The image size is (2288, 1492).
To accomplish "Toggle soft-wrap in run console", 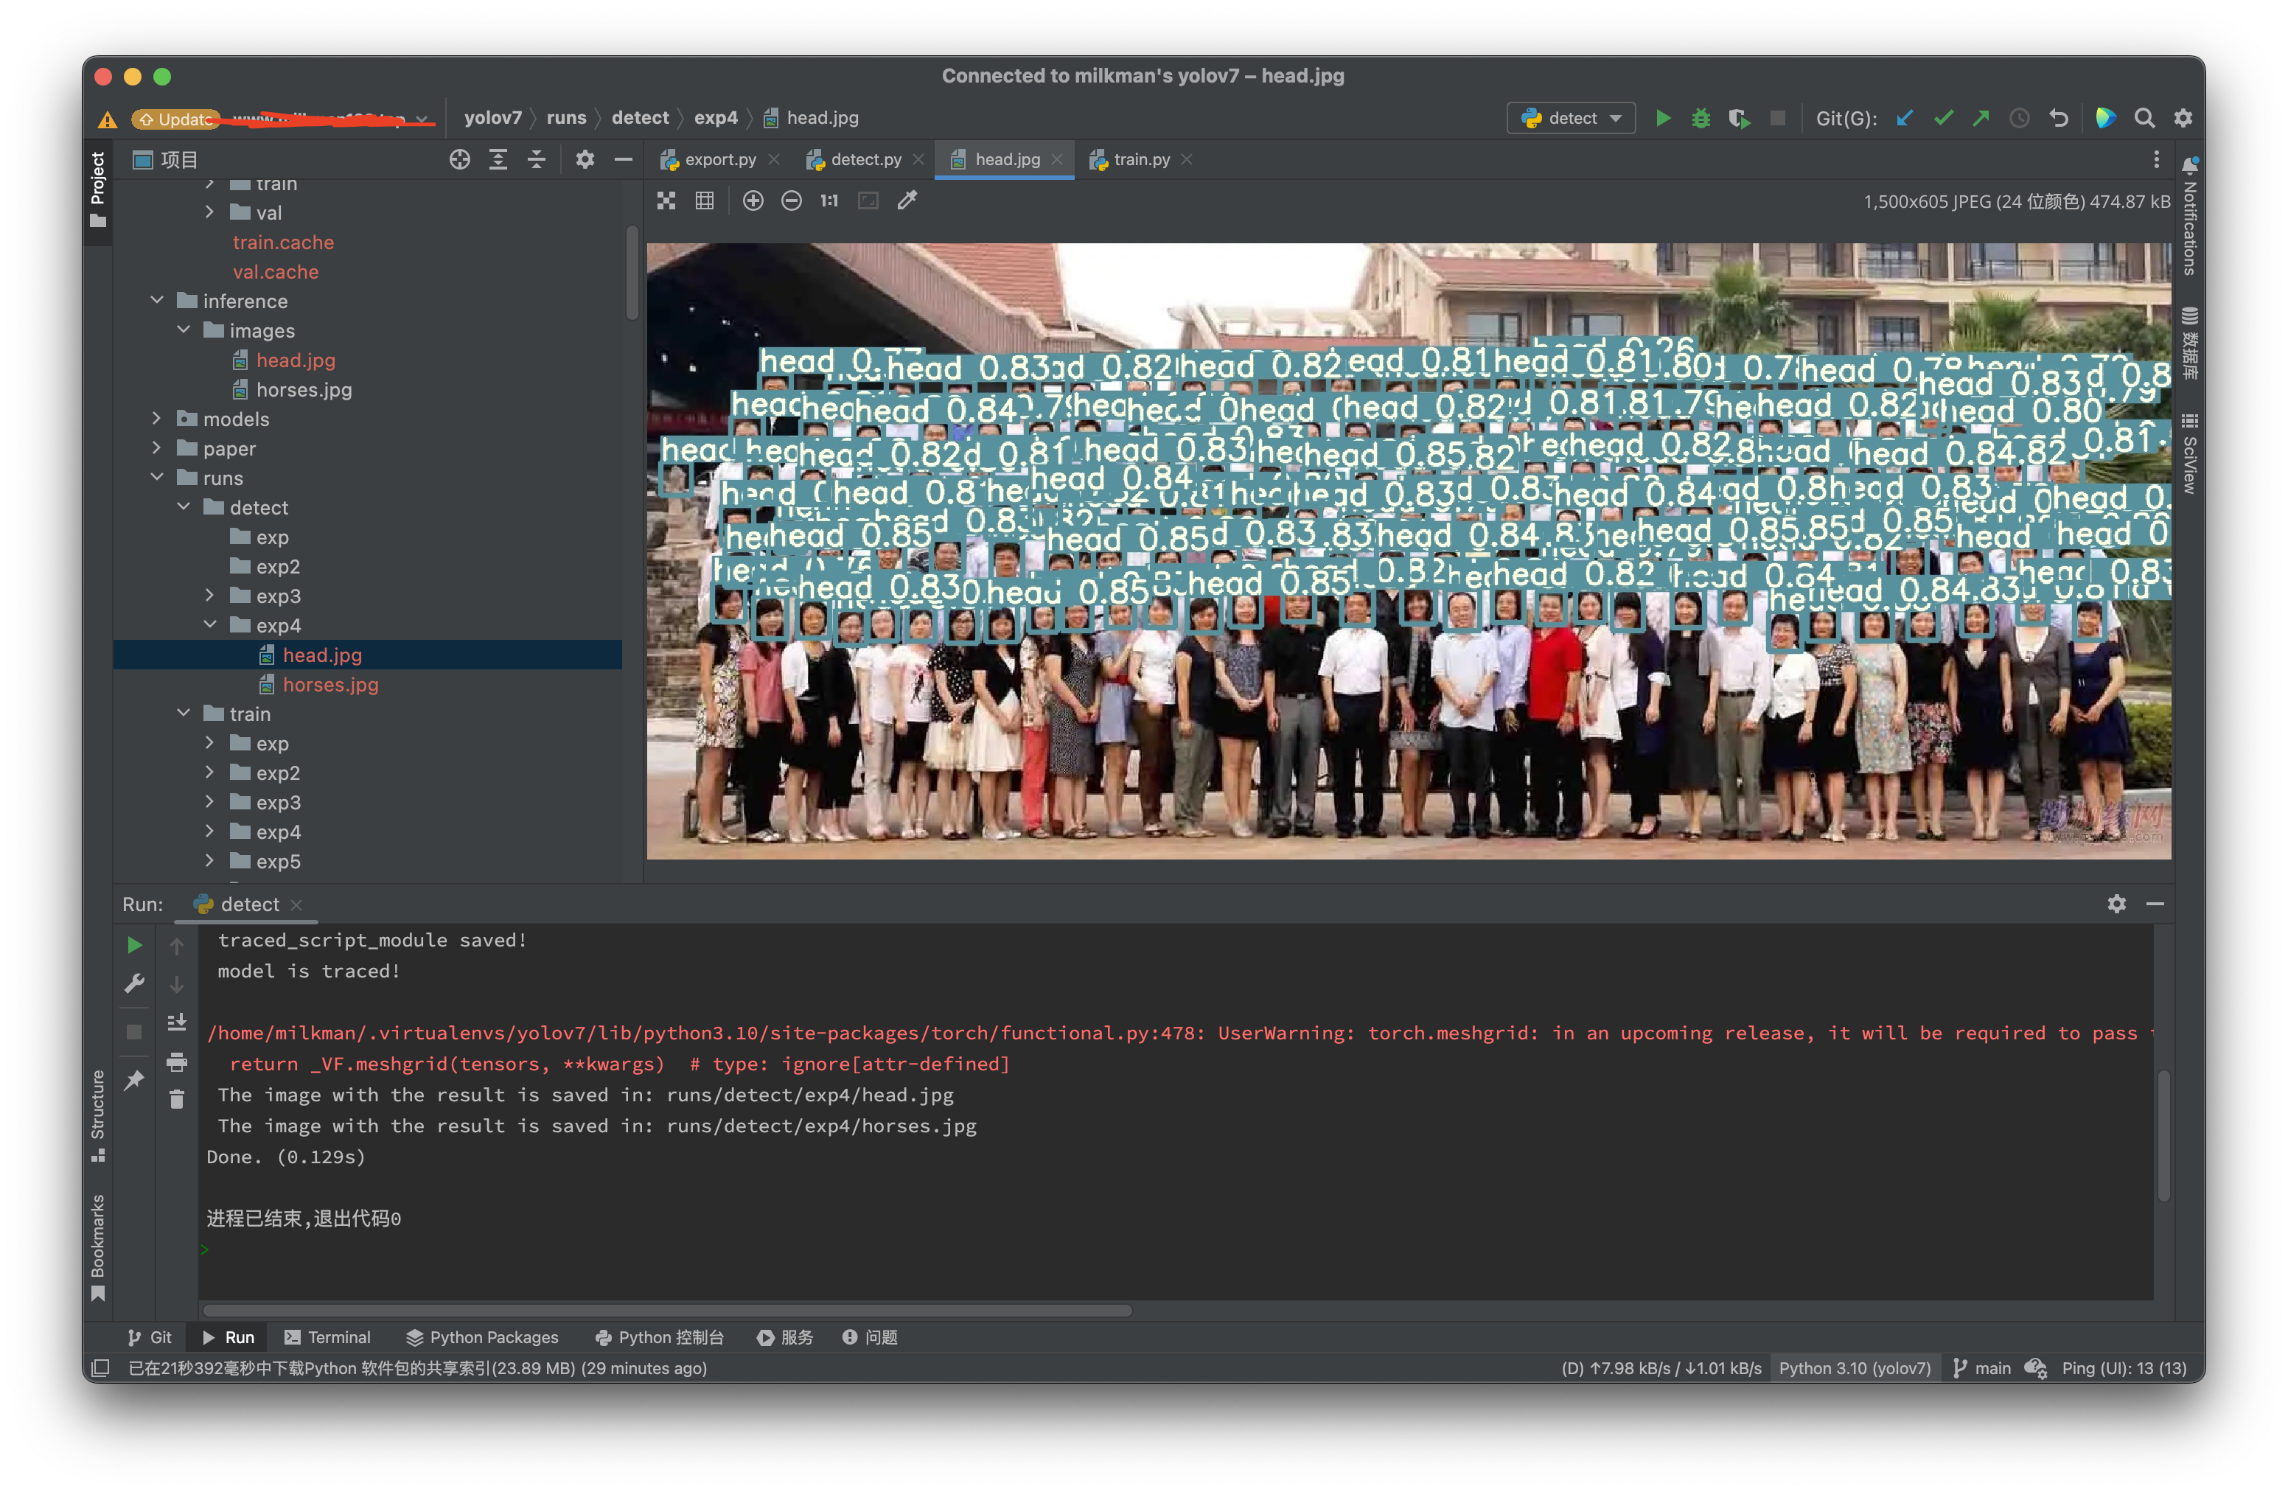I will tap(177, 1022).
